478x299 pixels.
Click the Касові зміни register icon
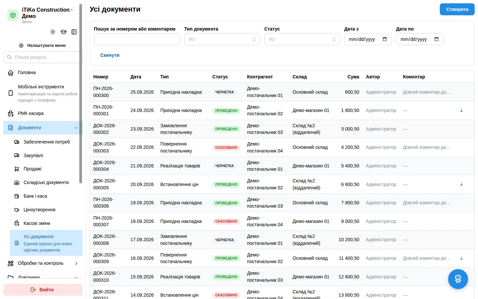tap(17, 223)
